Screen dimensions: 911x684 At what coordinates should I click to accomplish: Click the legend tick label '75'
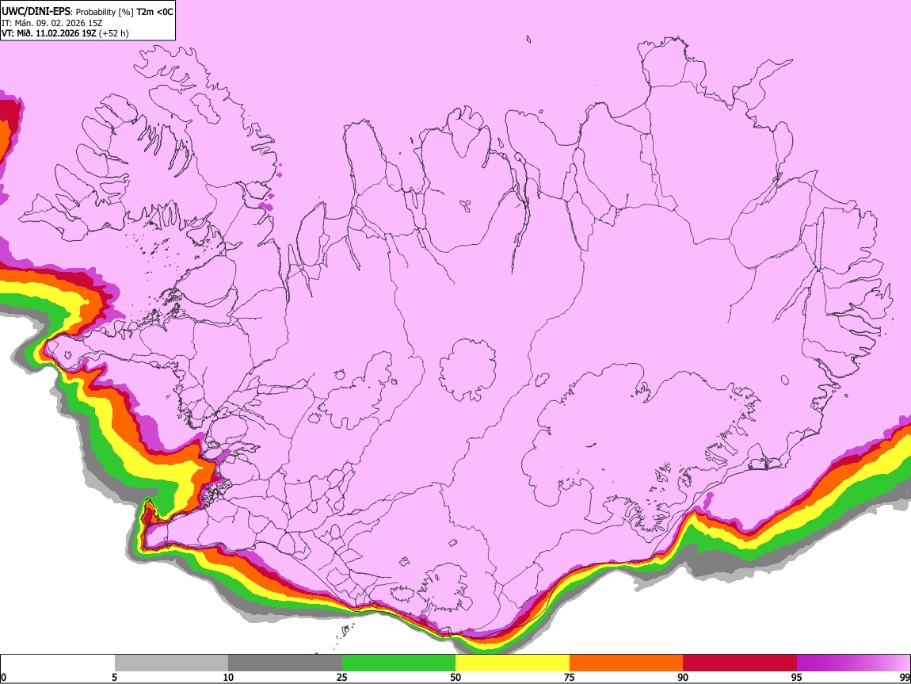coord(570,677)
